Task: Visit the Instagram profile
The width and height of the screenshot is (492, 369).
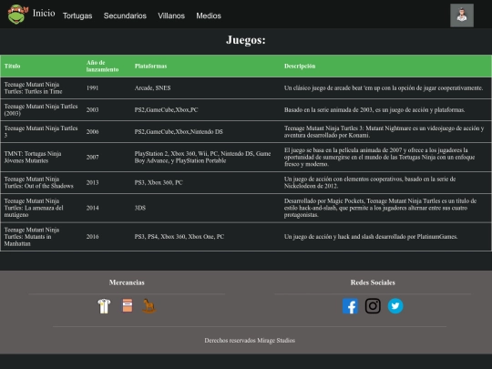Action: [373, 306]
